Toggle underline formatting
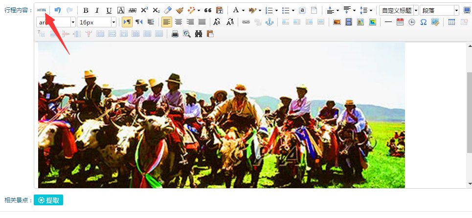 click(109, 10)
